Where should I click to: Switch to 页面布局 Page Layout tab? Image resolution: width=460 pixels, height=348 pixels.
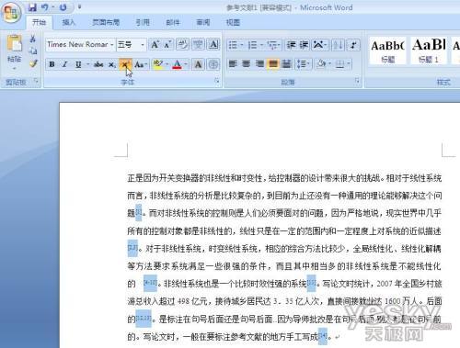(106, 22)
